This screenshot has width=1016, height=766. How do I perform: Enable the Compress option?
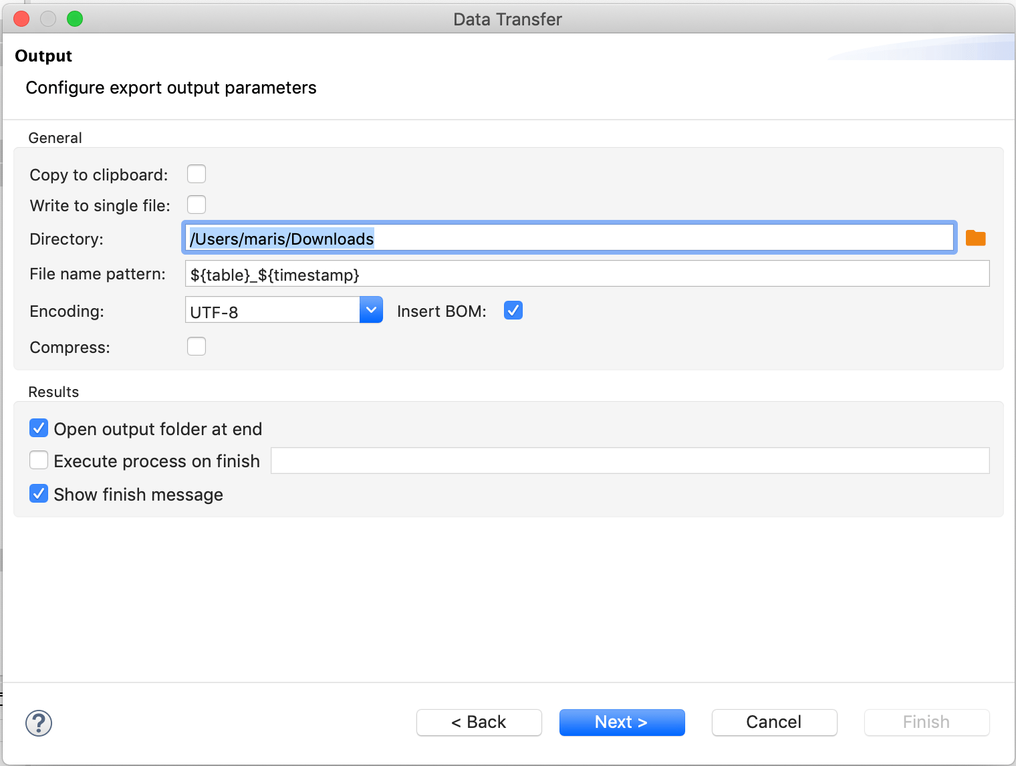196,346
